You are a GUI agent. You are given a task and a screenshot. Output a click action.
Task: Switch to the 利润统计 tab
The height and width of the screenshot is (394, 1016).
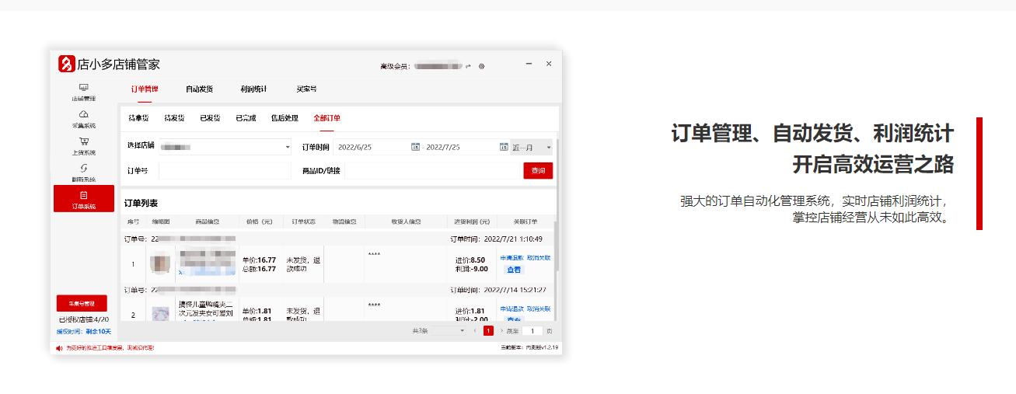[253, 89]
